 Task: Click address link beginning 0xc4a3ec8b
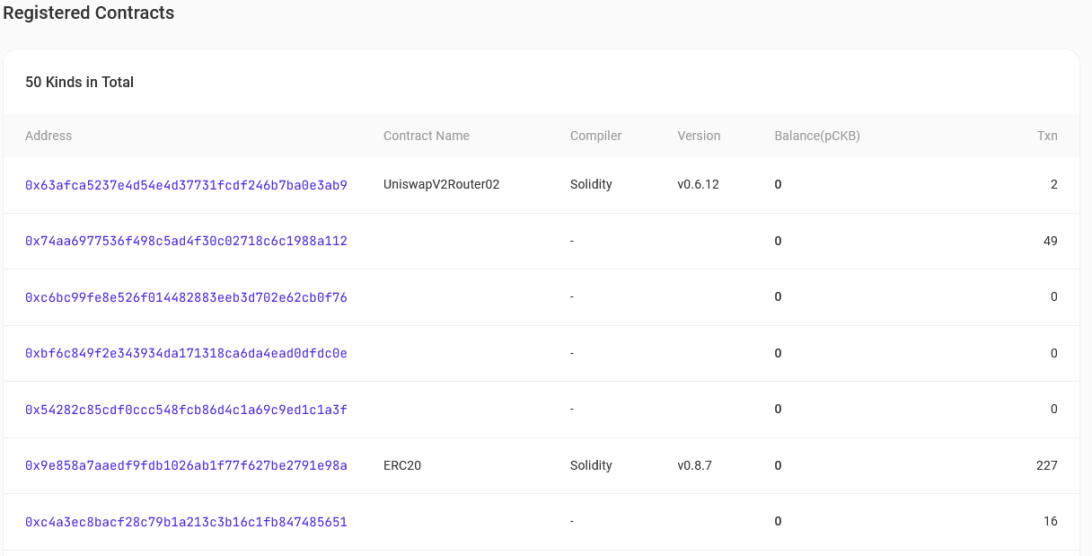click(x=186, y=522)
